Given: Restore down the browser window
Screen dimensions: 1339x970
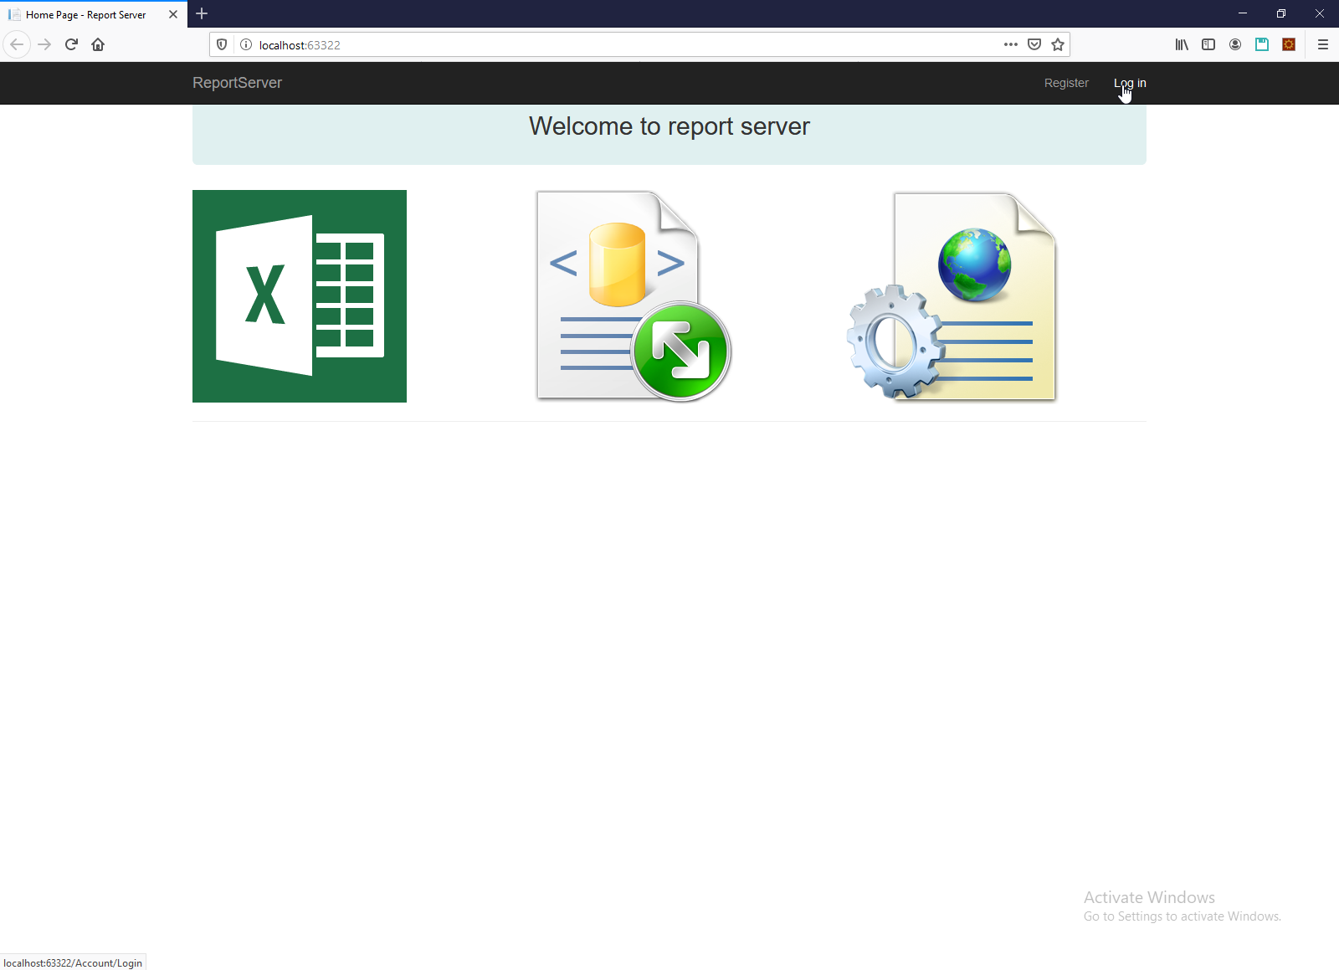Looking at the screenshot, I should coord(1281,13).
